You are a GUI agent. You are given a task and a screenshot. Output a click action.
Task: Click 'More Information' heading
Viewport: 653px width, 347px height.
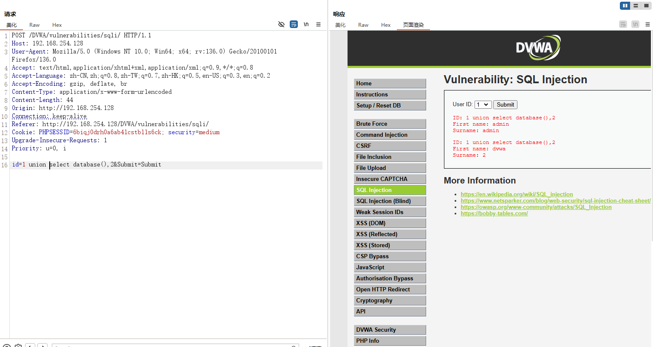tap(480, 181)
